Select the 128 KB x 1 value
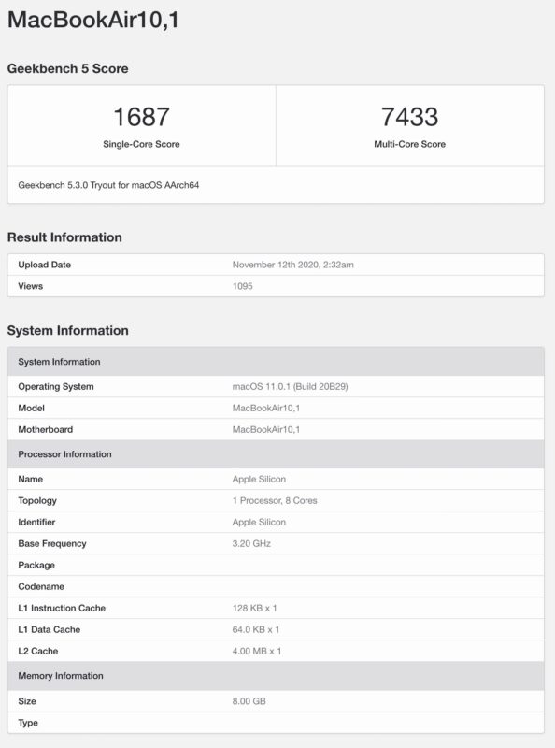The image size is (555, 748). [x=255, y=609]
